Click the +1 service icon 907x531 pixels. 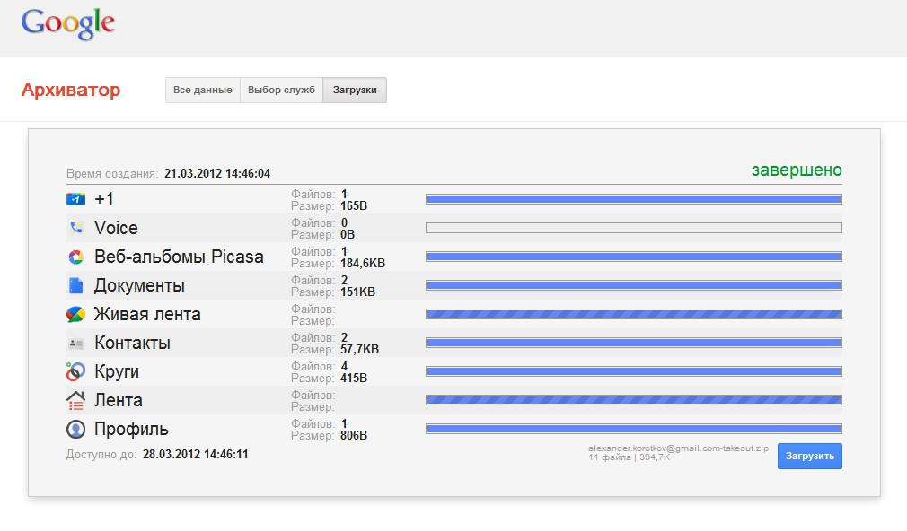pyautogui.click(x=75, y=199)
